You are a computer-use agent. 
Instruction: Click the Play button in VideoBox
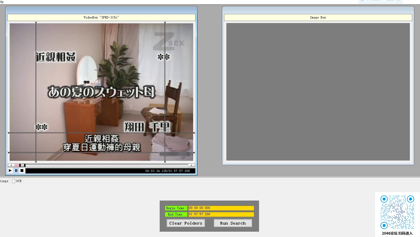[10, 171]
